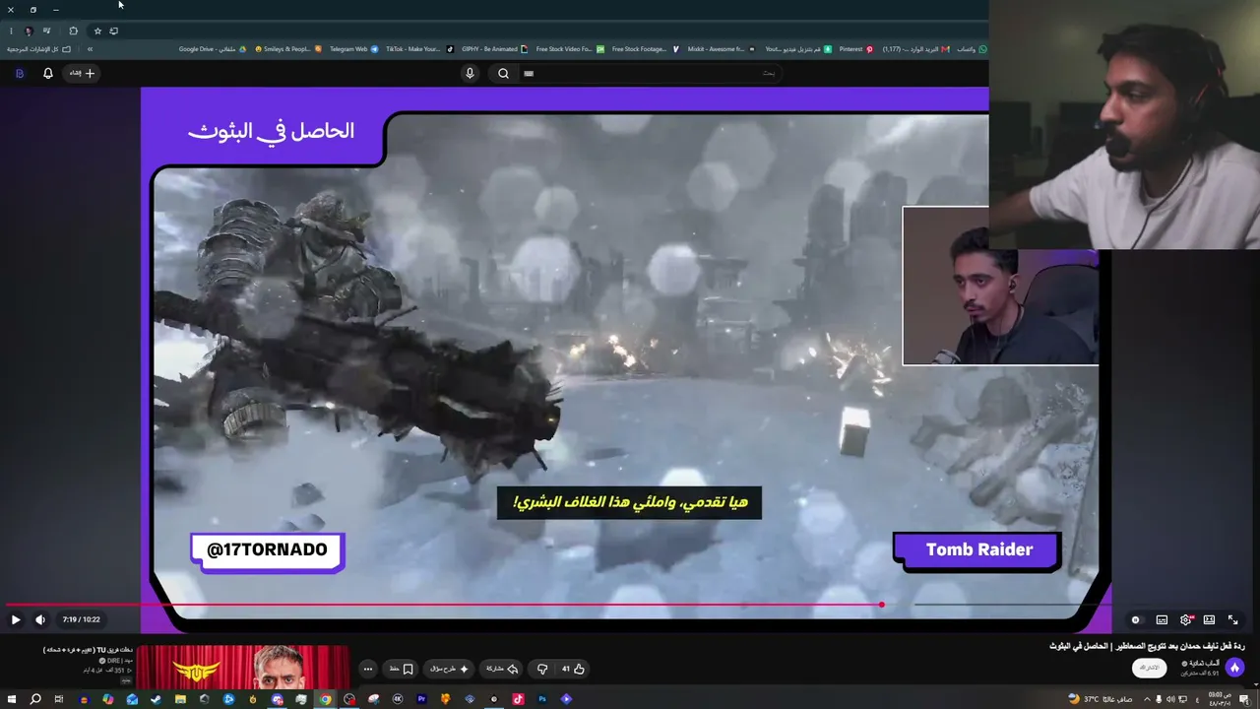Open Smileys & People bookmark

pos(288,49)
